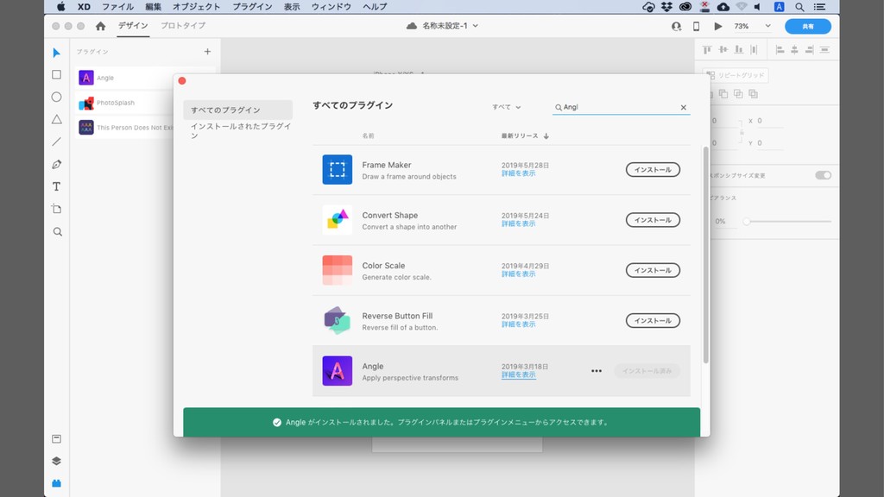Viewport: 884px width, 497px height.
Task: Select the Polygon triangle tool
Action: pyautogui.click(x=56, y=119)
